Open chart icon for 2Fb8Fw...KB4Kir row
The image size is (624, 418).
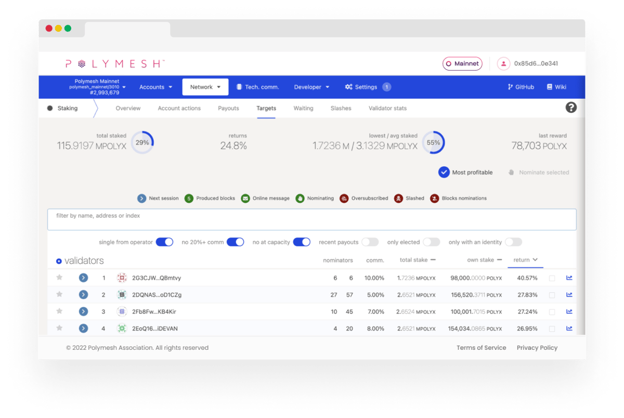(x=569, y=311)
